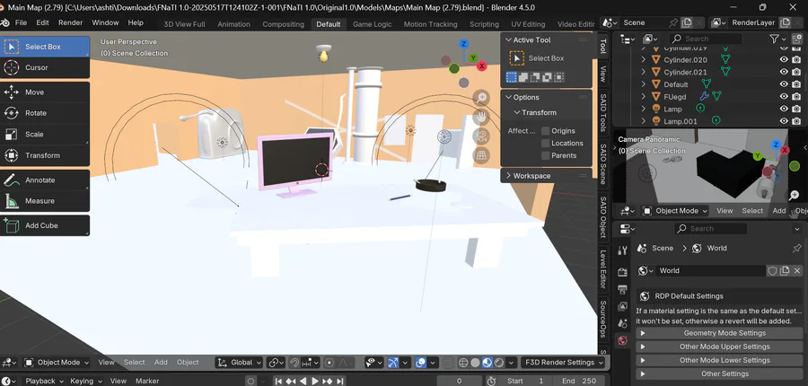Click outliner search field
Viewport: 808px width, 386px height.
point(706,39)
